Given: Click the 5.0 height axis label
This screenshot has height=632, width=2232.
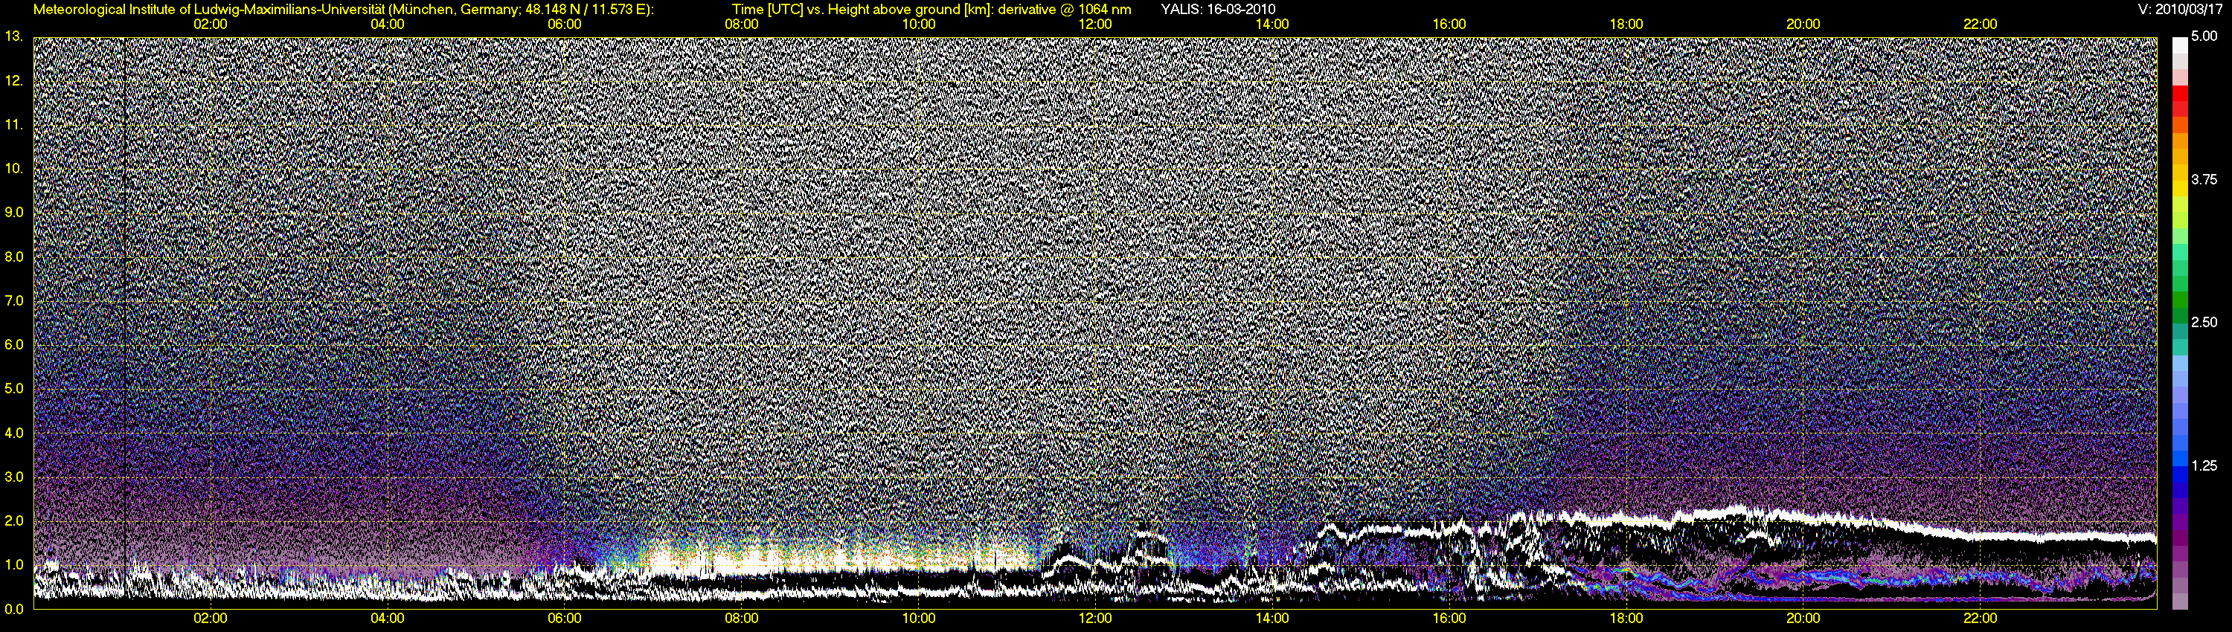Looking at the screenshot, I should [14, 389].
